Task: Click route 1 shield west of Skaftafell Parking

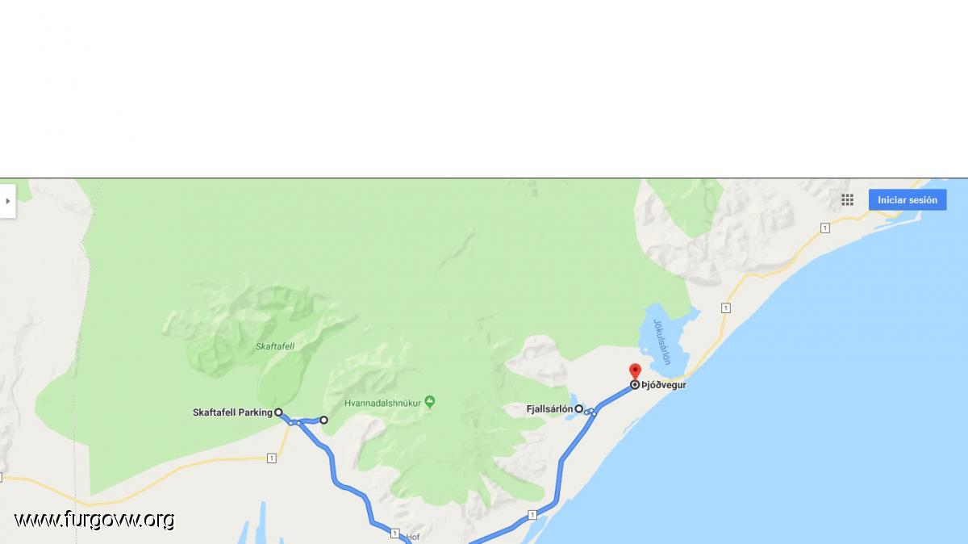Action: [x=271, y=458]
